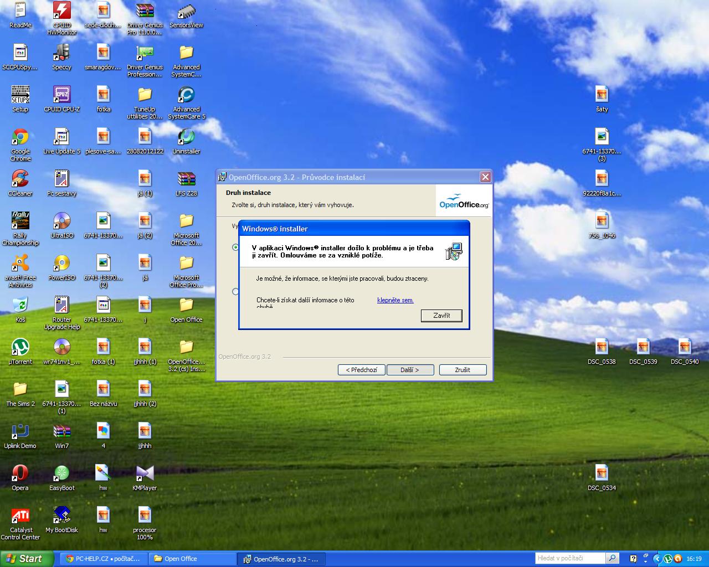Select the currently checked installation type radio button
709x567 pixels.
pos(236,248)
